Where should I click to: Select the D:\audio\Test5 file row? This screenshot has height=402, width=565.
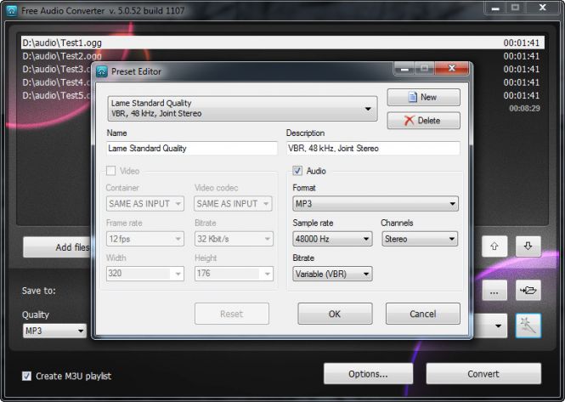coord(57,95)
